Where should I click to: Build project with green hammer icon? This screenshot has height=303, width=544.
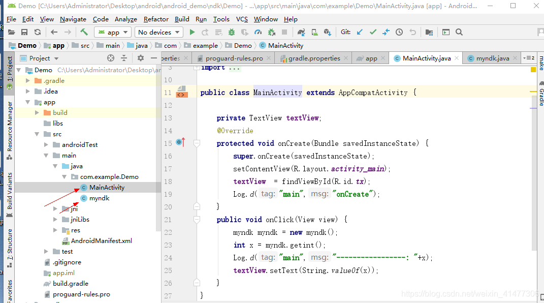(x=84, y=32)
